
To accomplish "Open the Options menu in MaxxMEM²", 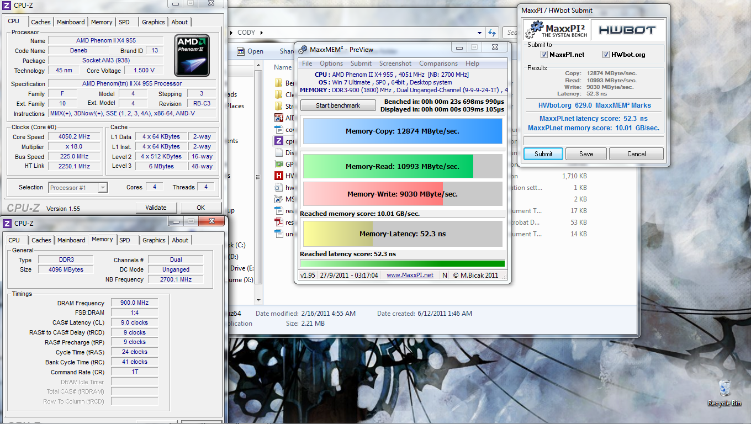I will (x=331, y=63).
